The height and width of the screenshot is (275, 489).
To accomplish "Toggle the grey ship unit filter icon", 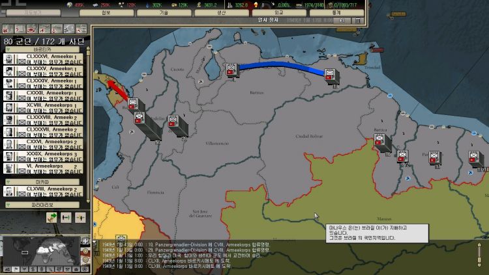I will point(69,29).
